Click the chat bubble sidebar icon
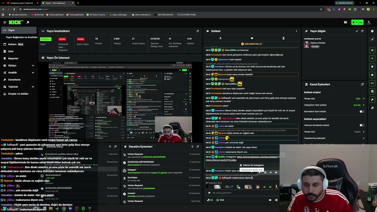Viewport: 377px width, 212px height. coord(372,75)
